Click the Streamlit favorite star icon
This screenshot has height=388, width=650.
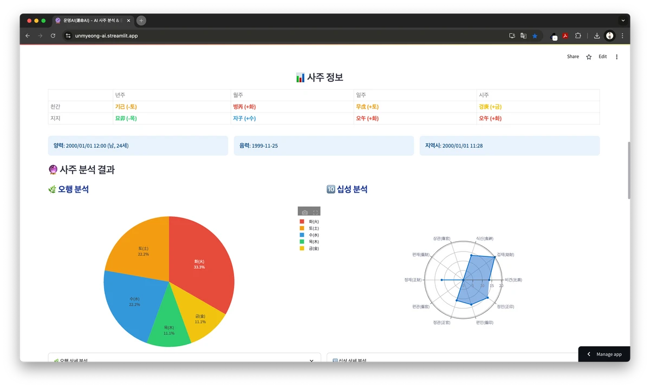pyautogui.click(x=589, y=57)
